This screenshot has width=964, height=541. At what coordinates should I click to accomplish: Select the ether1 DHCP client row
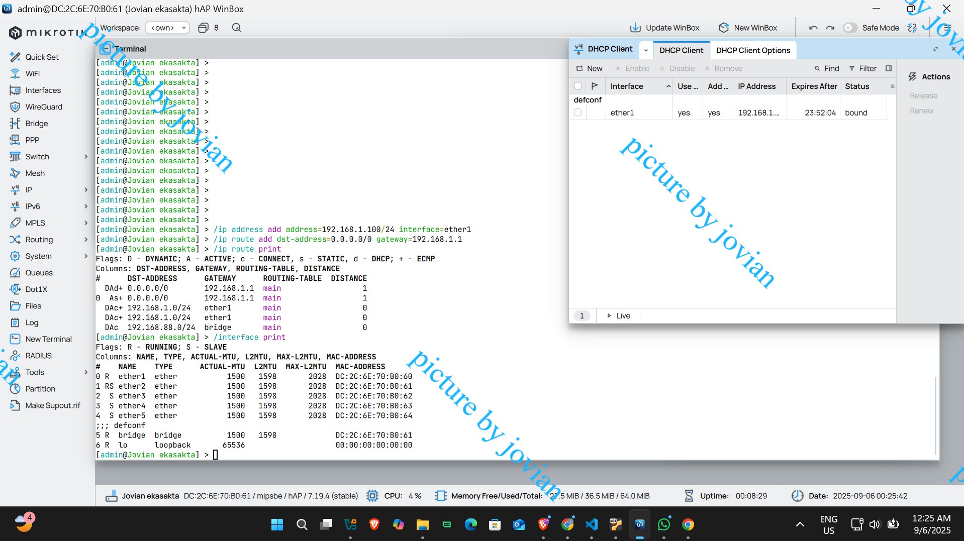(728, 113)
